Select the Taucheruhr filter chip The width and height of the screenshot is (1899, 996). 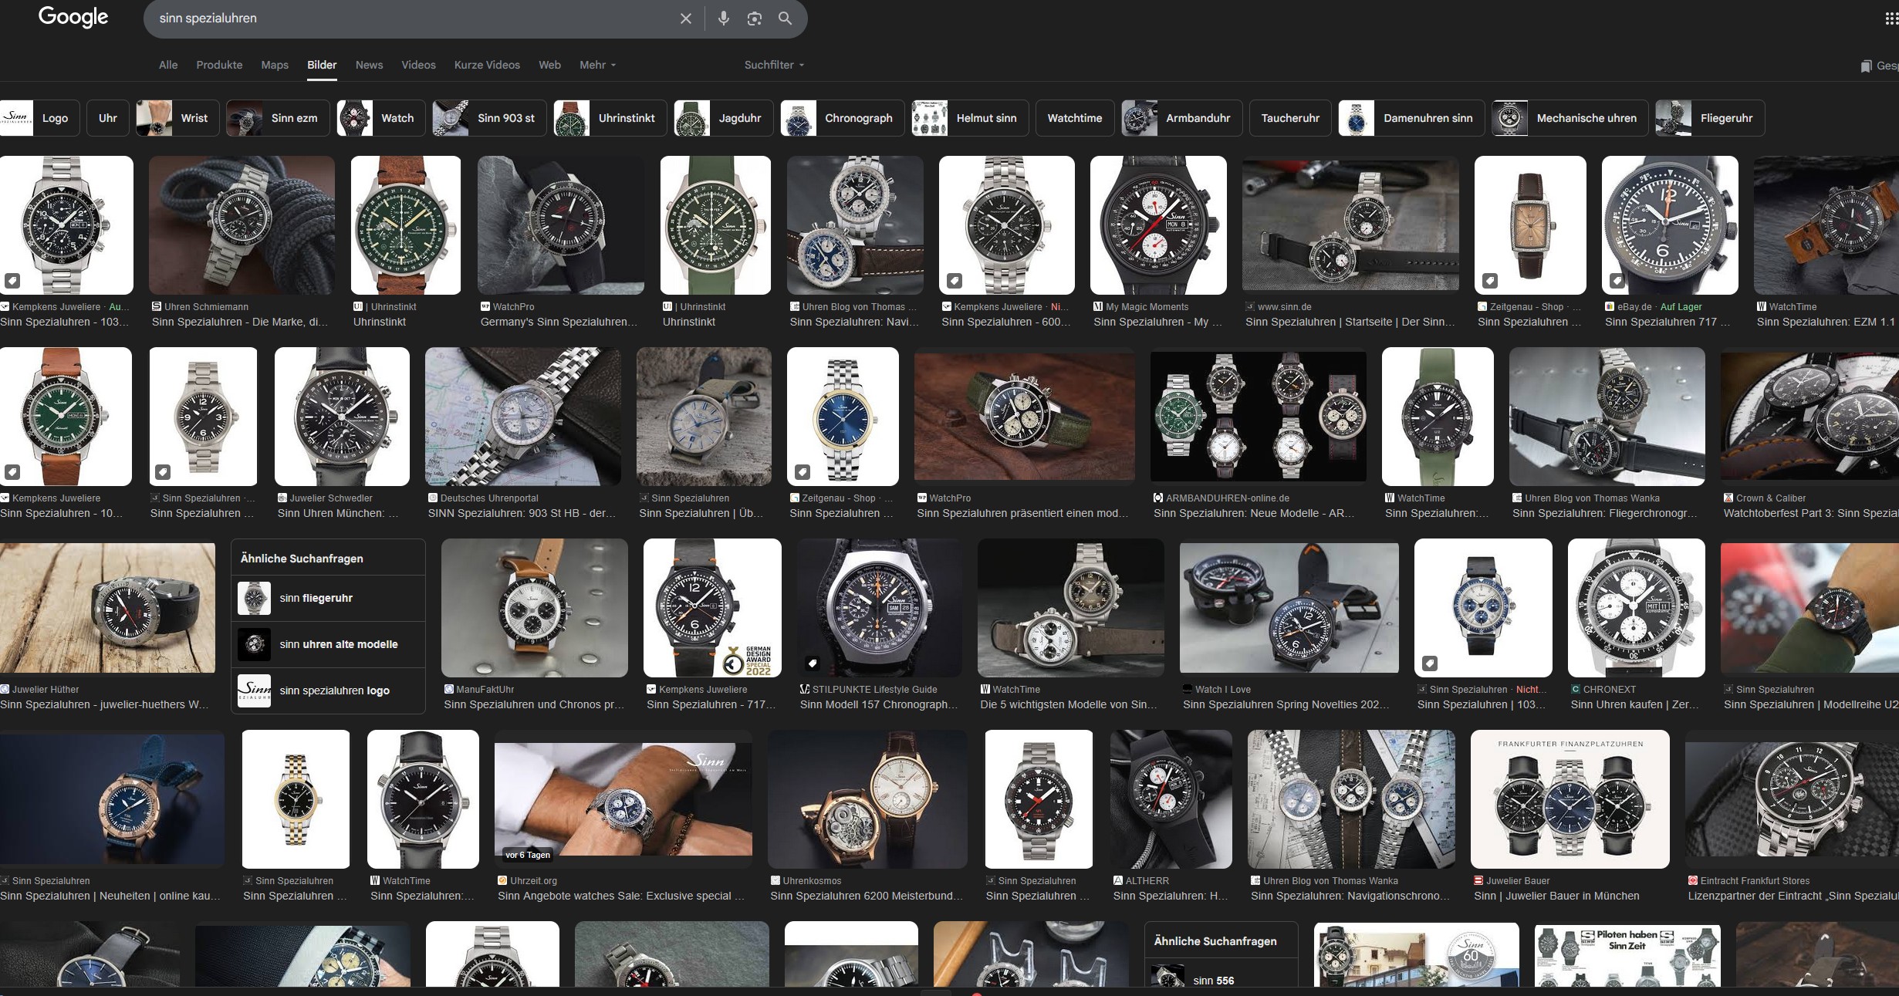click(x=1289, y=118)
